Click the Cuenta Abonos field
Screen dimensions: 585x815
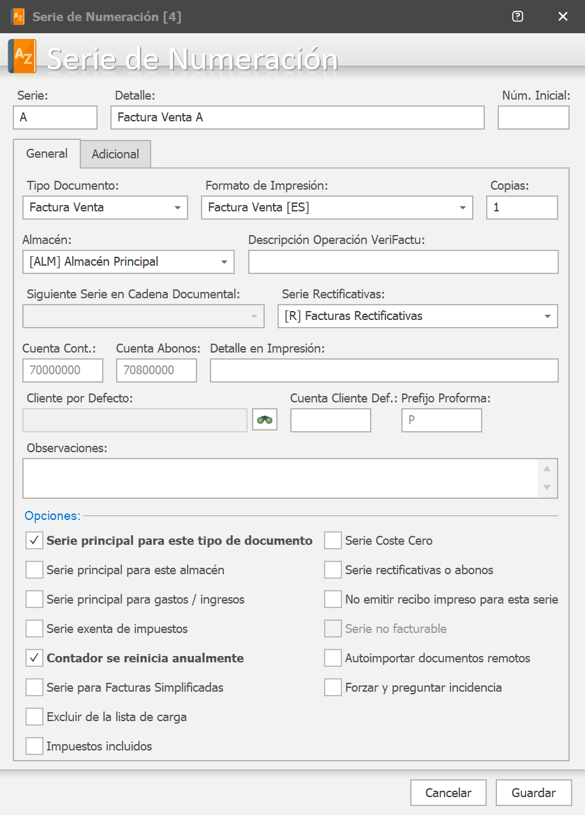[156, 370]
